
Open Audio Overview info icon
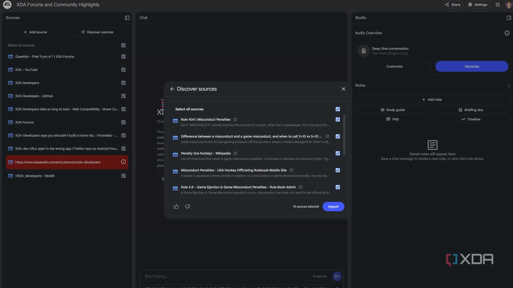pos(507,33)
